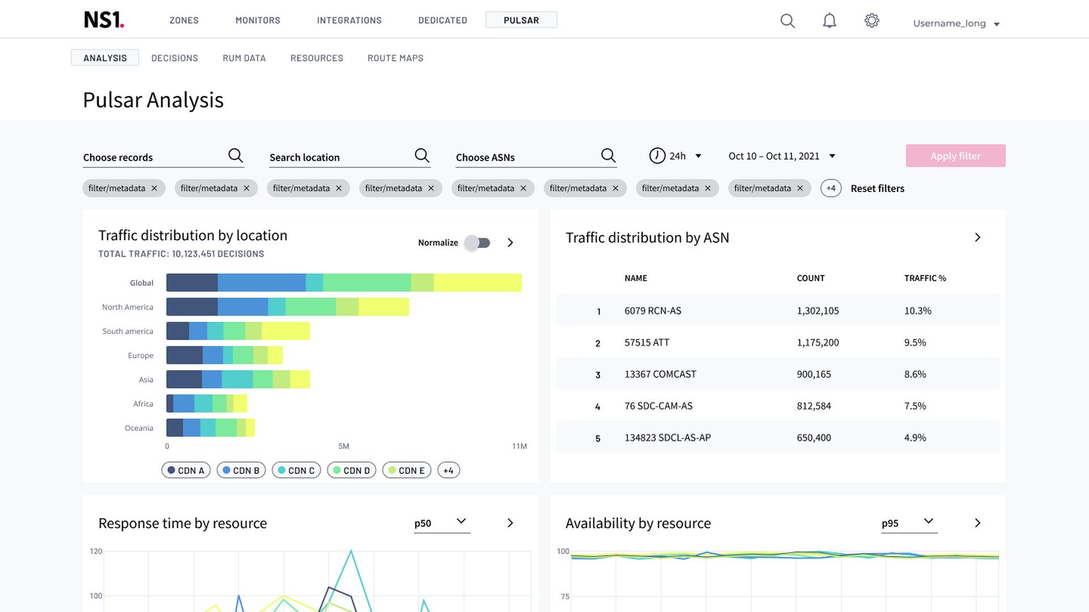Show the +4 hidden filter chips

click(831, 188)
